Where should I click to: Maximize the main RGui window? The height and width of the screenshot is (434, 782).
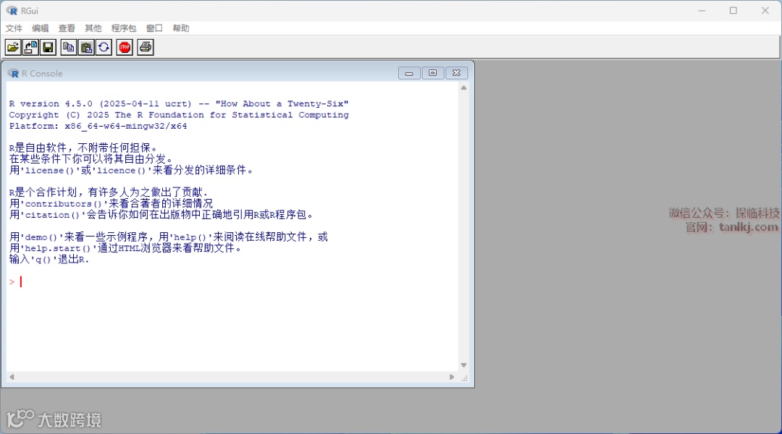(x=733, y=10)
